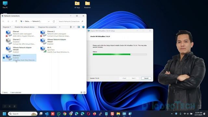Viewport: 208px width, 117px height.
Task: Refresh the Network Connections list
Action: (x=54, y=21)
